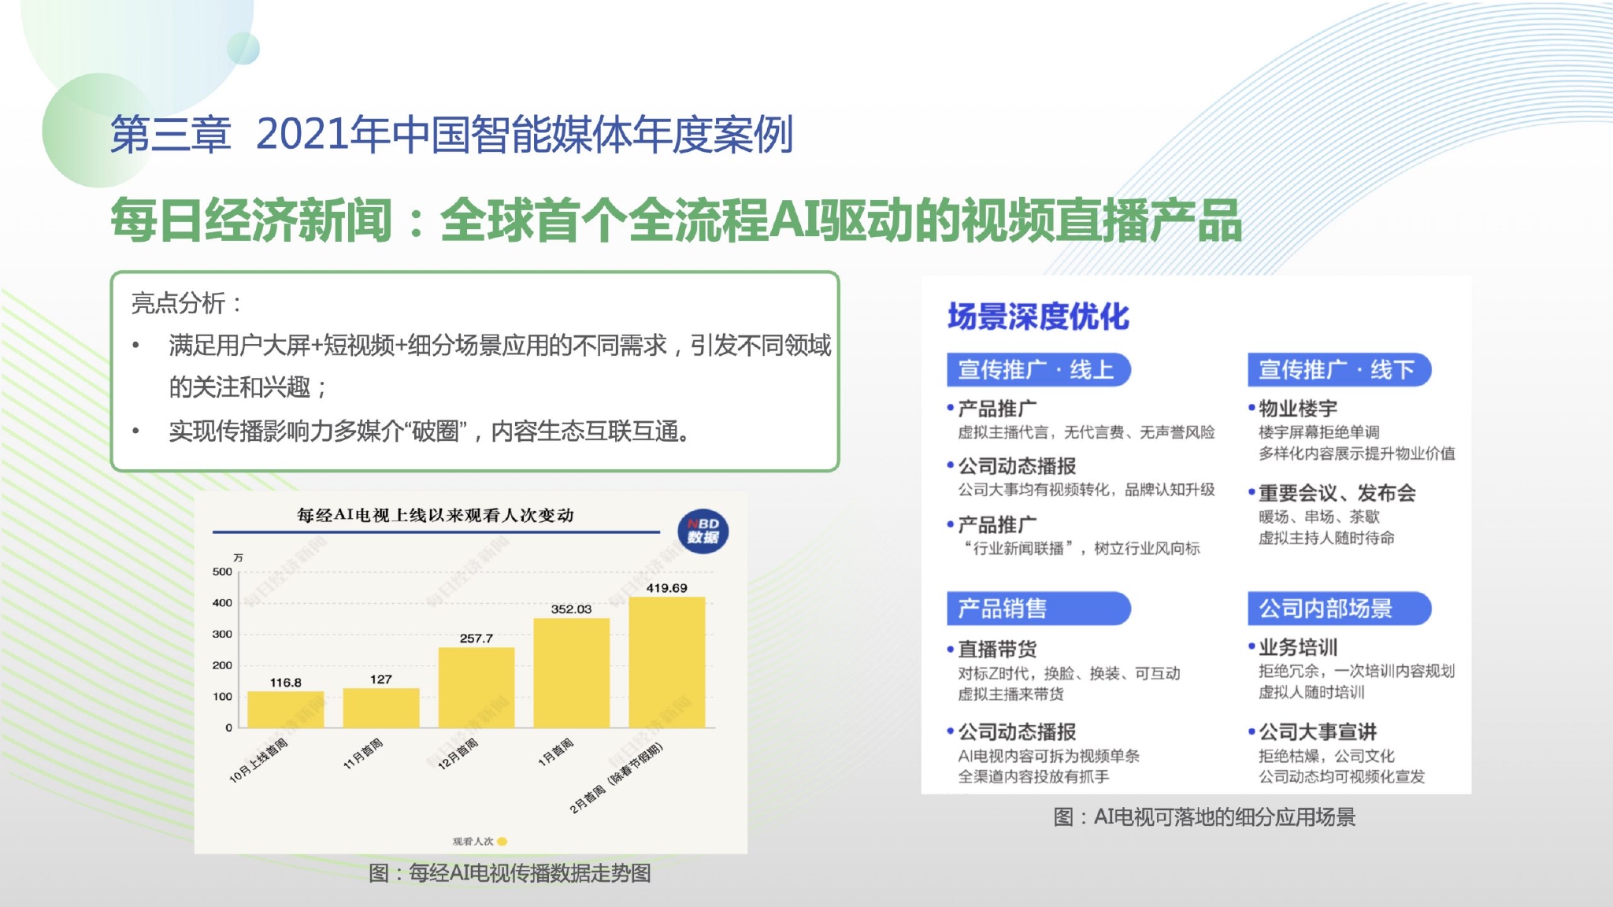Viewport: 1613px width, 907px height.
Task: Click the caption 图：每经AI电视传播数据走势图
Action: [x=510, y=873]
